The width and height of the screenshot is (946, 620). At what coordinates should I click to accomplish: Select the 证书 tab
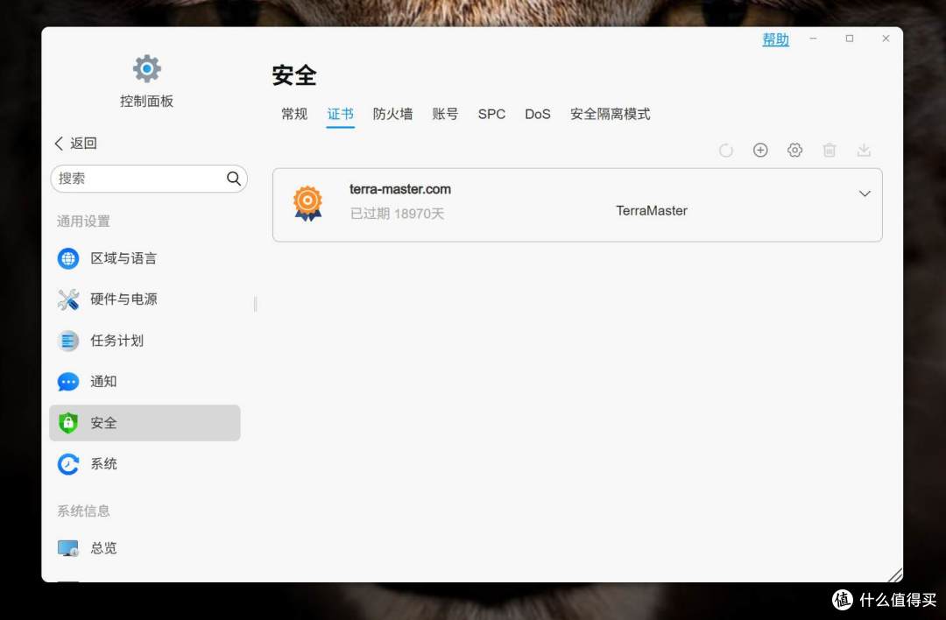pyautogui.click(x=340, y=114)
